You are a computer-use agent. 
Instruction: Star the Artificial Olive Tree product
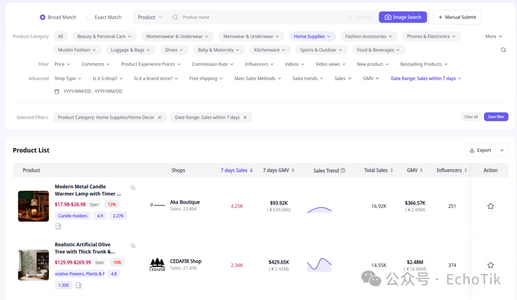(491, 265)
